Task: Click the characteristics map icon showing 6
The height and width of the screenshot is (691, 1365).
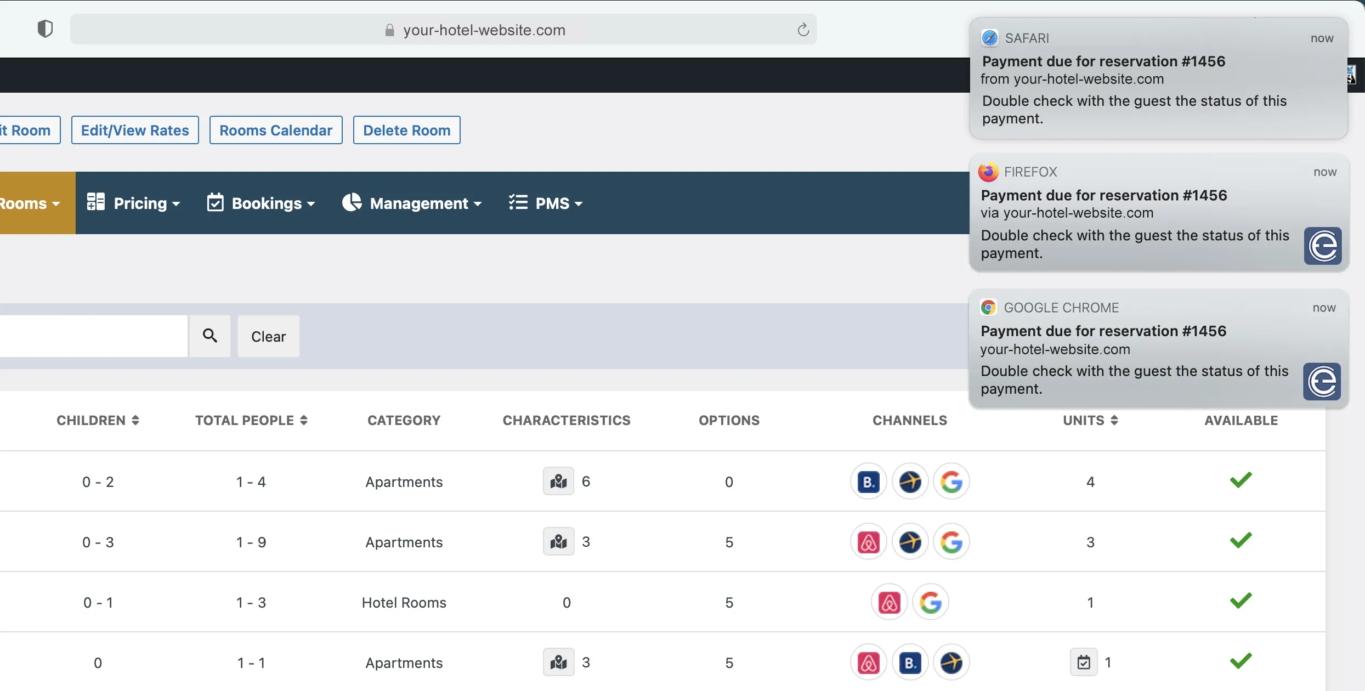Action: (558, 481)
